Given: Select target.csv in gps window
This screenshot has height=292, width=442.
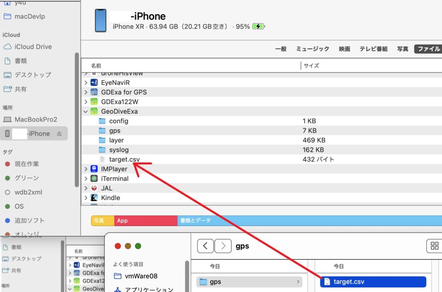Looking at the screenshot, I should click(x=373, y=282).
